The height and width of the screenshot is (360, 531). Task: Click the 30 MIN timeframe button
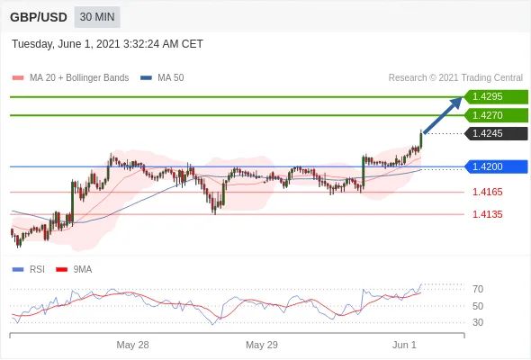point(97,17)
